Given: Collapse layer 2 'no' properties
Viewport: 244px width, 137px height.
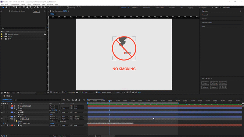Looking at the screenshot, I should coord(10,108).
